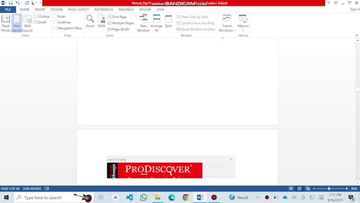Open the Zoom dialog magnifier
Viewport: 360px width, 203px height.
[x=90, y=21]
